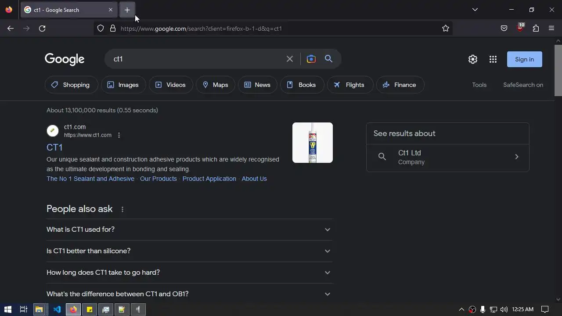Viewport: 562px width, 316px height.
Task: List all tabs dropdown arrow
Action: point(475,10)
